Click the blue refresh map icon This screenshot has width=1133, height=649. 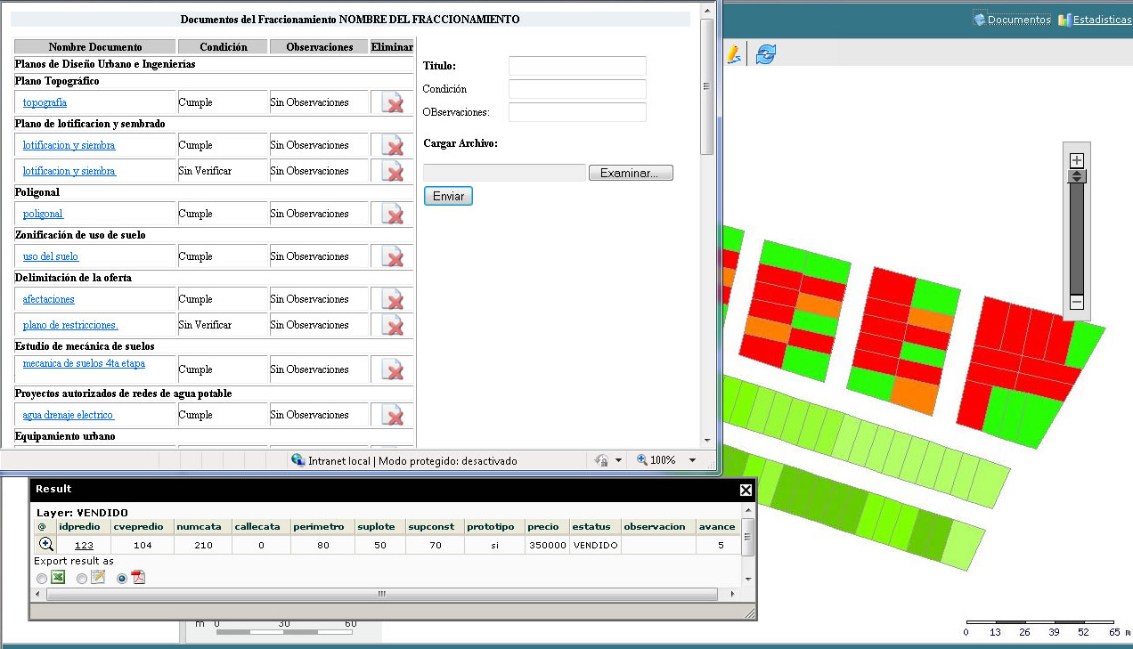click(x=765, y=54)
